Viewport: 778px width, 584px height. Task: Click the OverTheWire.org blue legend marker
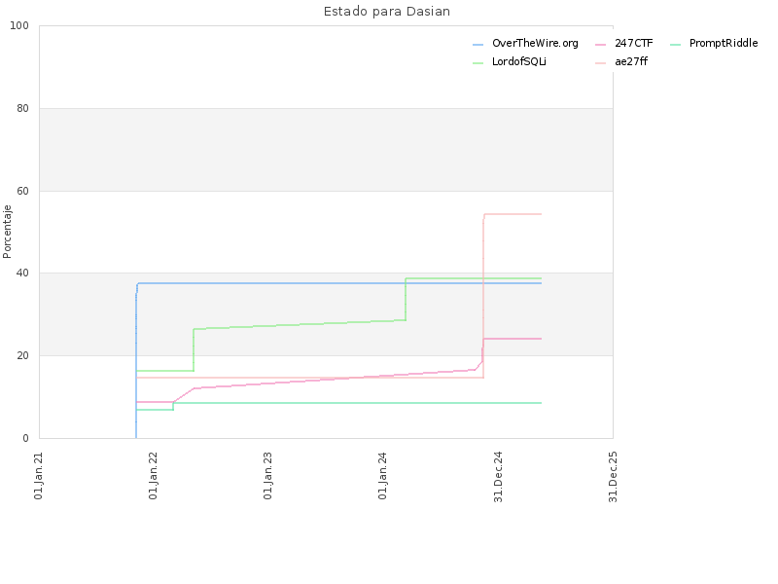click(x=477, y=44)
